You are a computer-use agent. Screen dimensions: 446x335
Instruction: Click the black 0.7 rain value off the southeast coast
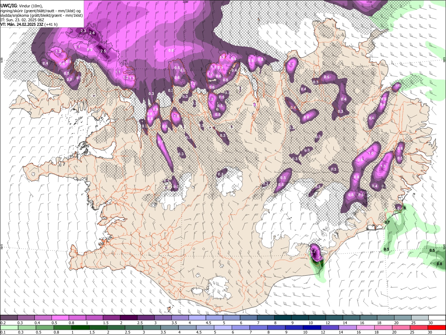pos(387,222)
